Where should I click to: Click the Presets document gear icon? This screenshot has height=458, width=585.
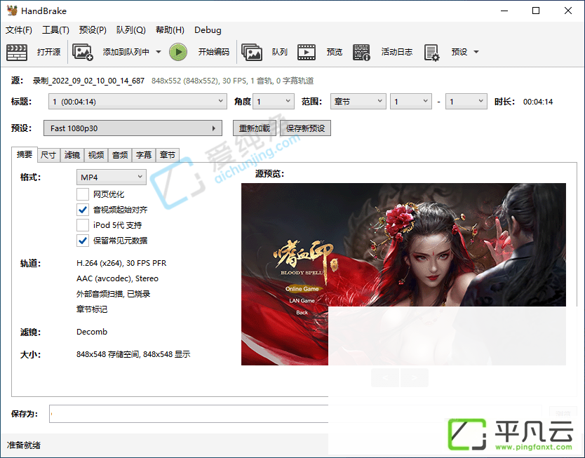coord(431,53)
